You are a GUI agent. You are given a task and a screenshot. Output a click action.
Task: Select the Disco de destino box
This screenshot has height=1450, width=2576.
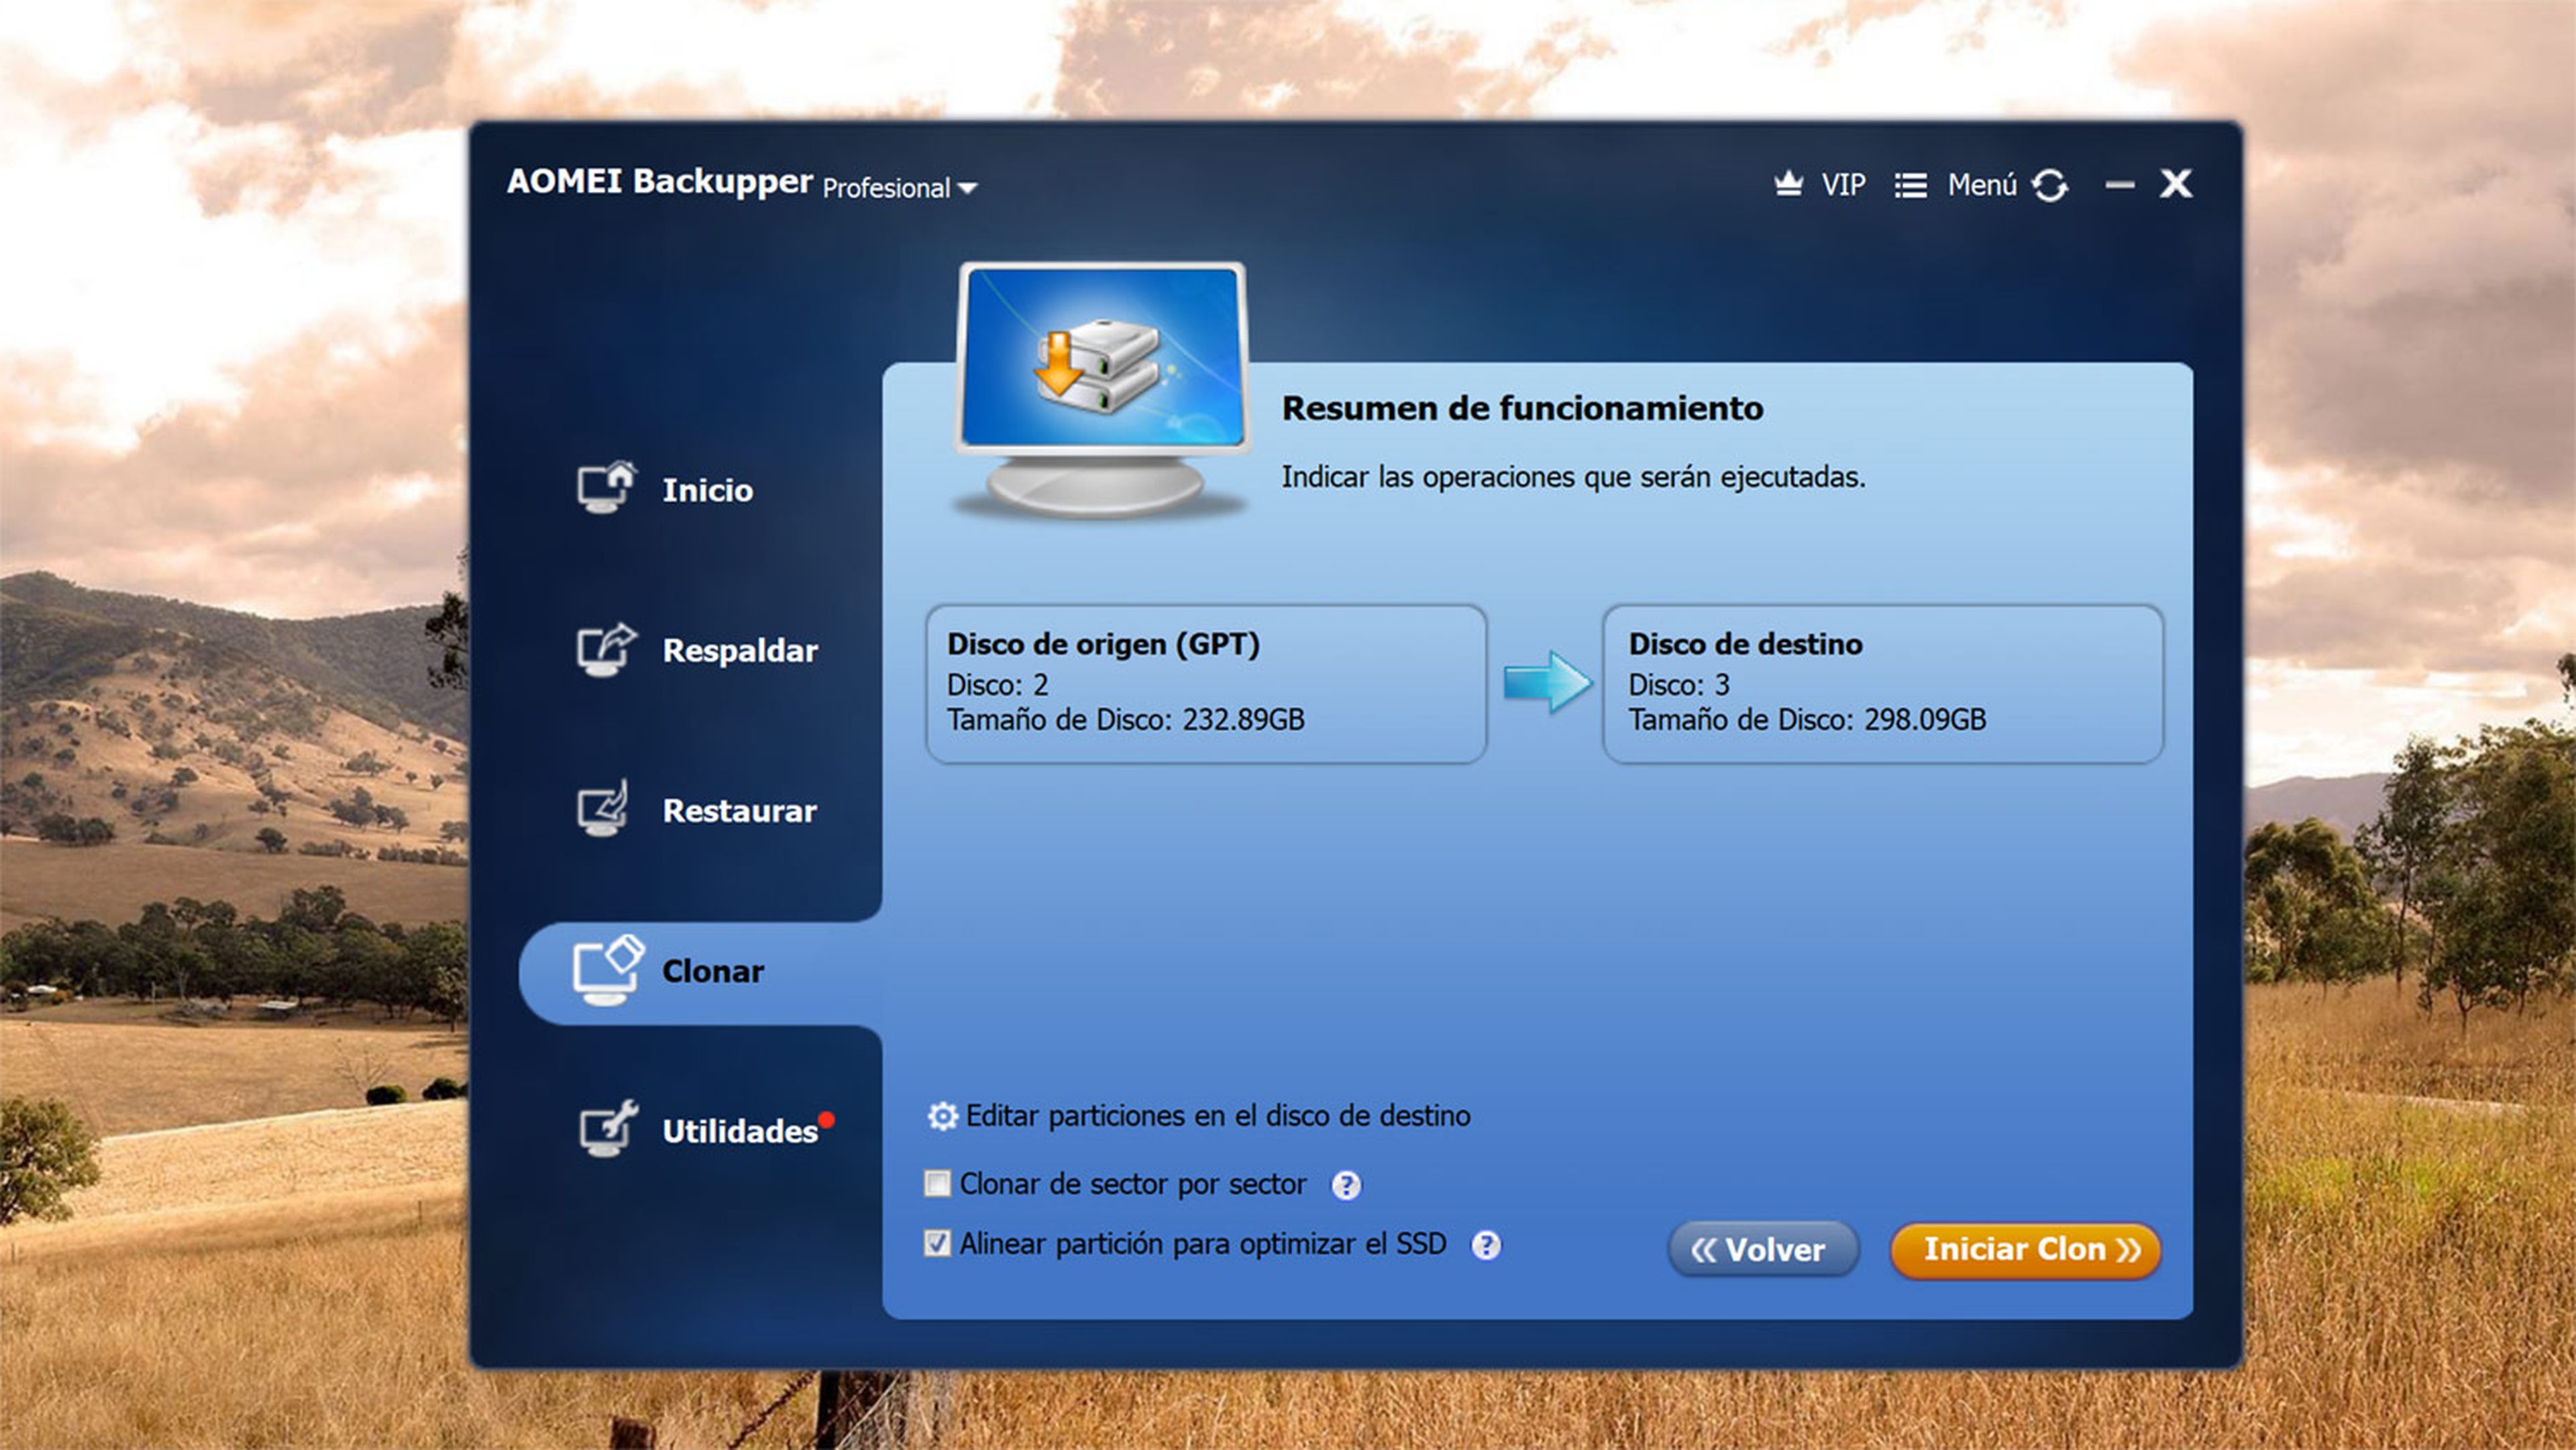[1883, 684]
